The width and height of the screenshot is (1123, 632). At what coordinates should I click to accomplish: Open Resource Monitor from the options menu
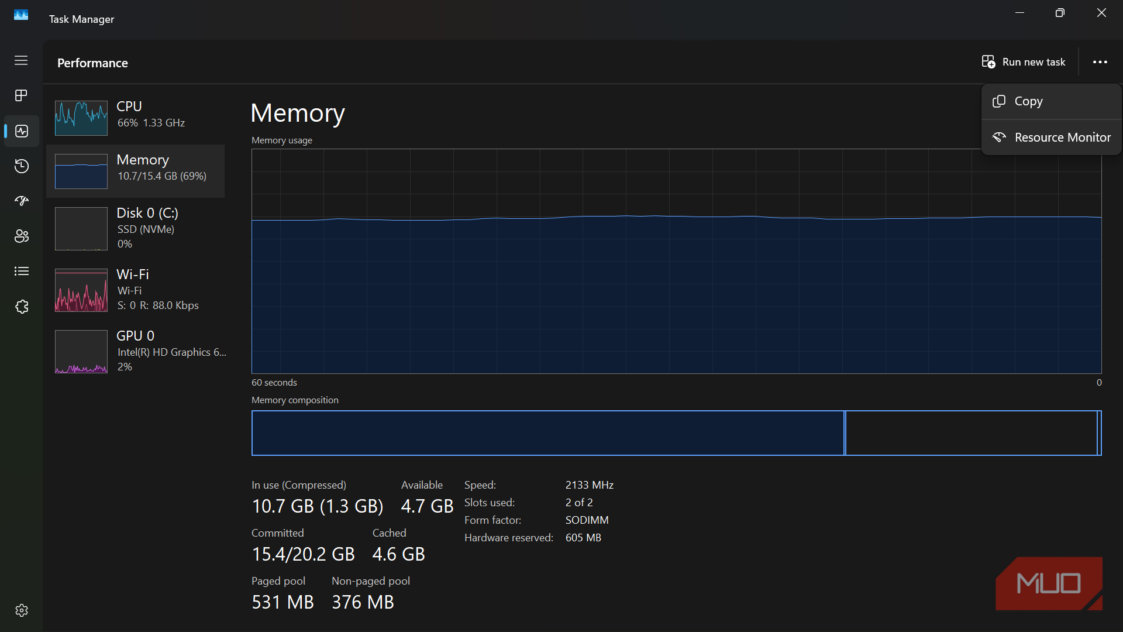pyautogui.click(x=1051, y=137)
